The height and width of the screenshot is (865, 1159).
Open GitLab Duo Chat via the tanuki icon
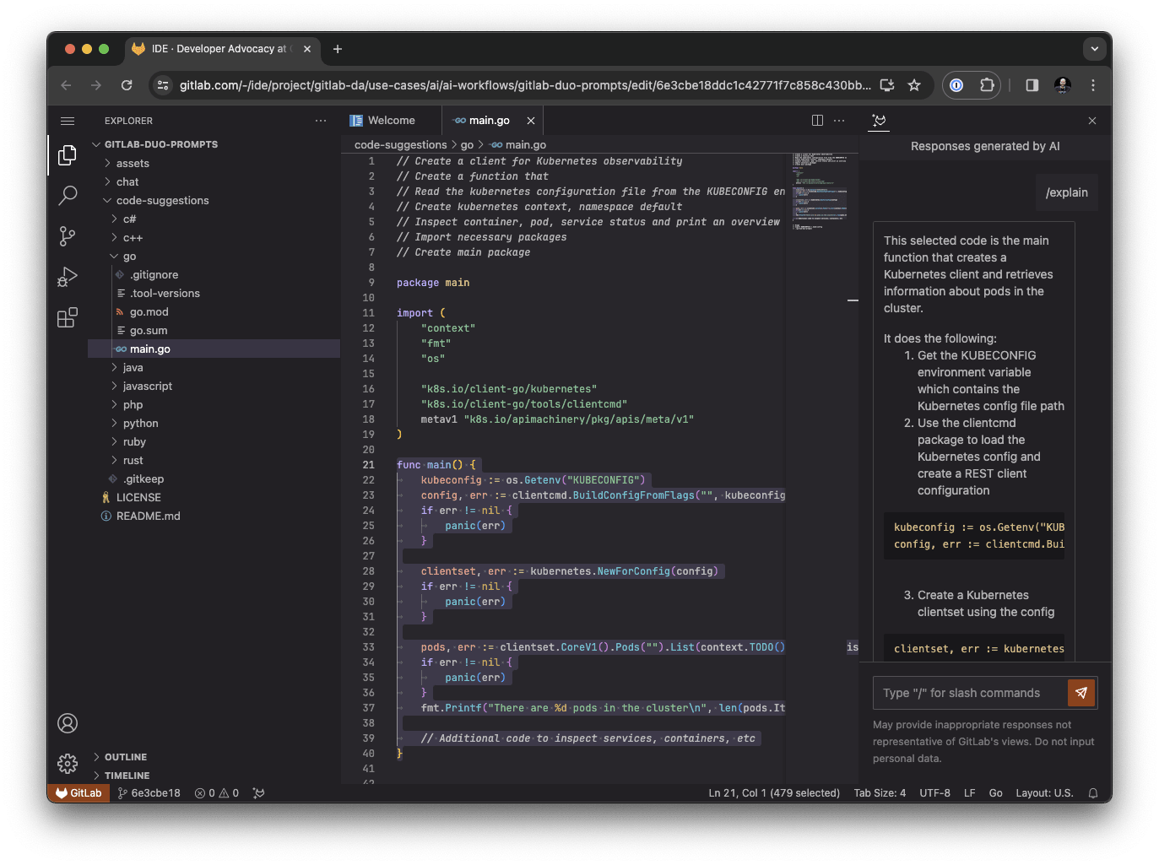coord(879,122)
